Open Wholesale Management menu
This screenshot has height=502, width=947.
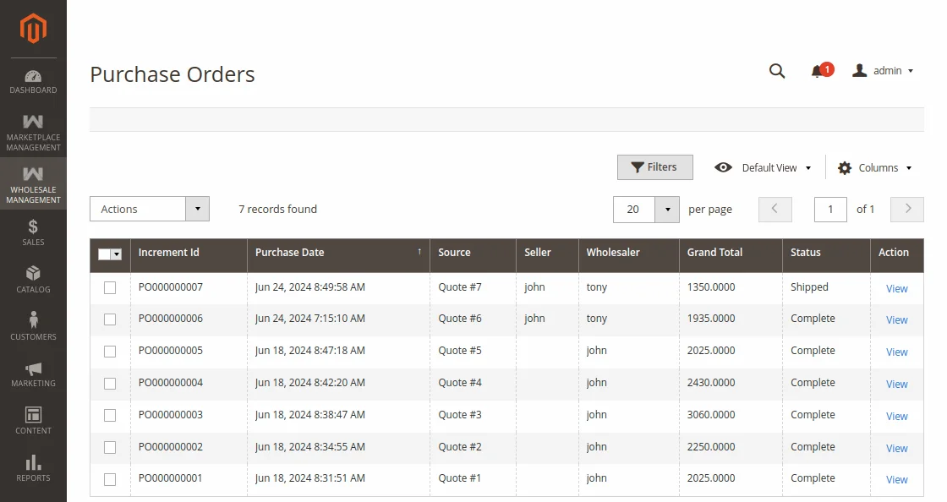(33, 184)
